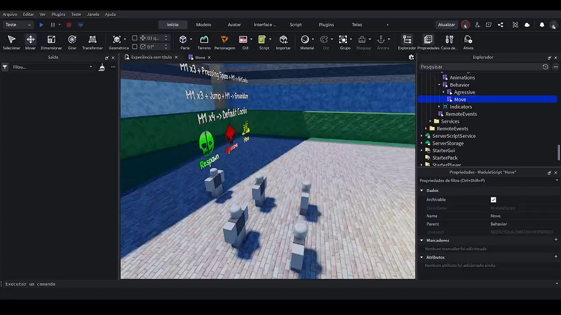
Task: Insert a Parte block
Action: (185, 42)
